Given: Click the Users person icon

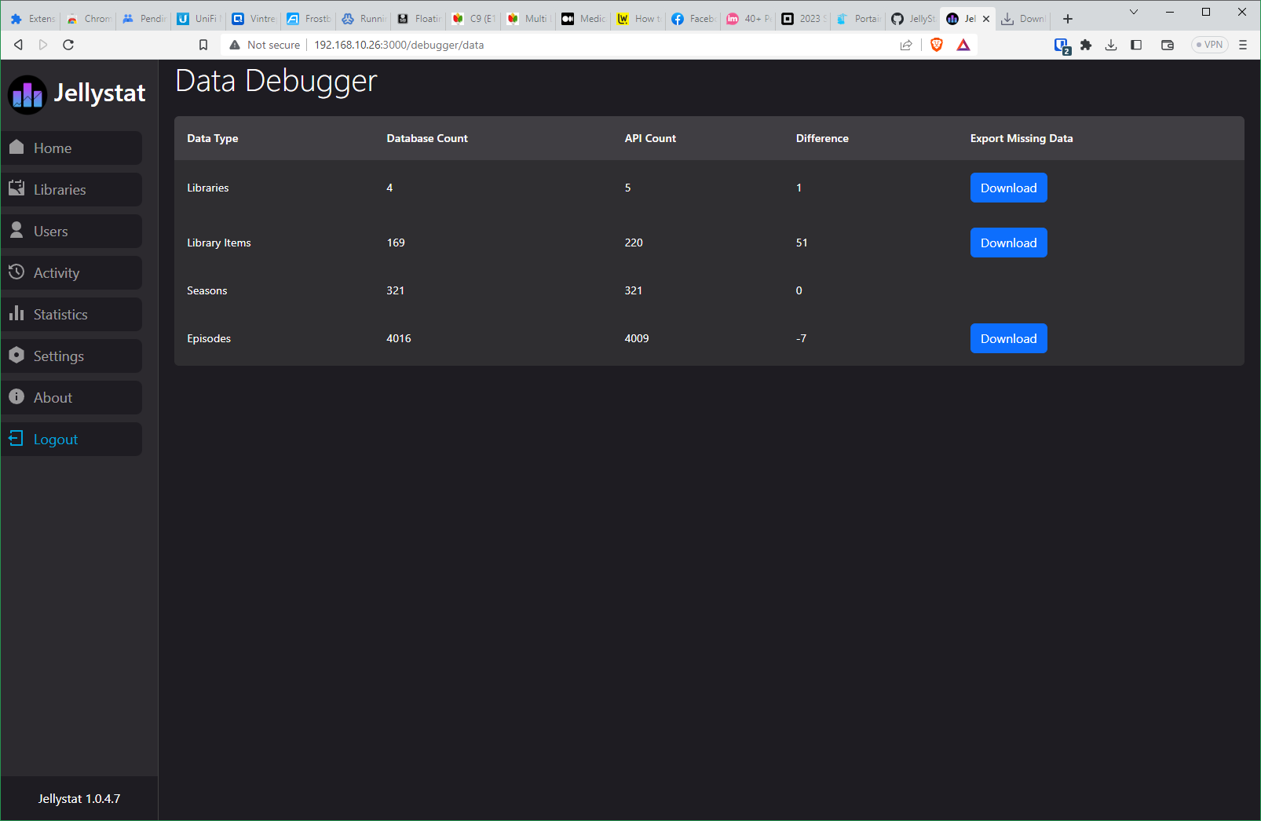Looking at the screenshot, I should click(17, 231).
